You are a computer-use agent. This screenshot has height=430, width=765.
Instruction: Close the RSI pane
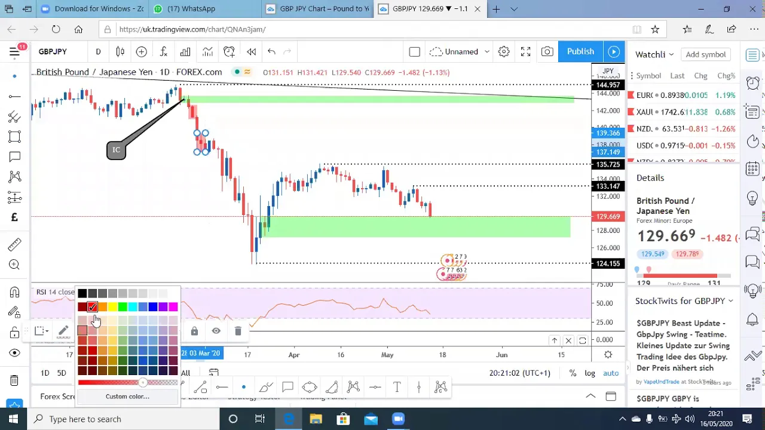(x=568, y=340)
